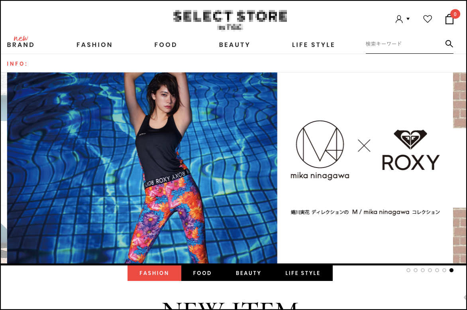Focus the keyword search field
467x310 pixels.
(x=404, y=44)
